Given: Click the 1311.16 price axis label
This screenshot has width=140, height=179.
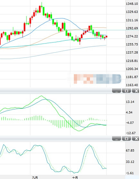Looking at the screenshot, I should point(132,20).
